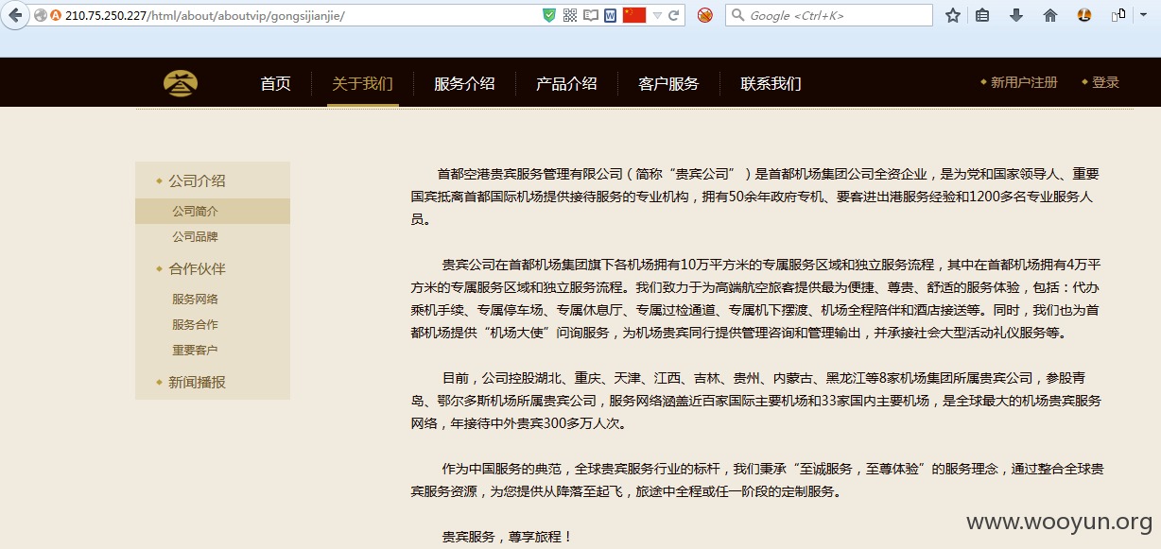Bookmark this page with the star icon
This screenshot has height=549, width=1161.
click(x=953, y=15)
